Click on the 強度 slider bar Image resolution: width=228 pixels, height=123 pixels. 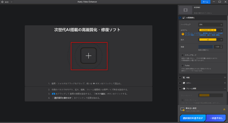coord(206,47)
